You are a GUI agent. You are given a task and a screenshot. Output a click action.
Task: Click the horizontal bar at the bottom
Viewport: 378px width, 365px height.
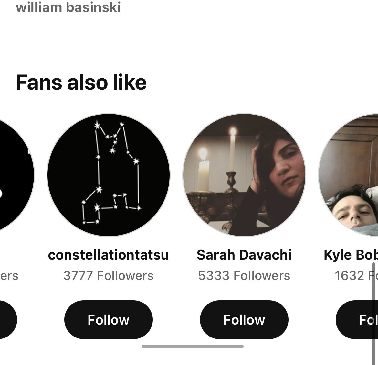pyautogui.click(x=193, y=347)
